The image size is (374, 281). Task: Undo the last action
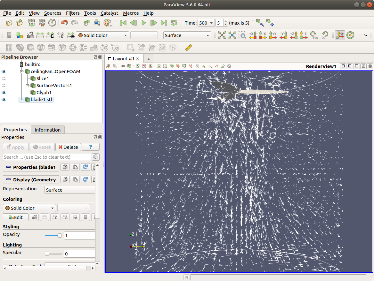64,23
